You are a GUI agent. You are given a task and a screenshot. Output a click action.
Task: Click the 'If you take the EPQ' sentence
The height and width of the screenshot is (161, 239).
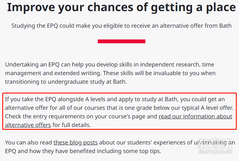[115, 99]
